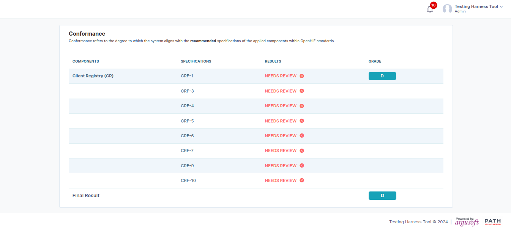The image size is (511, 229).
Task: Click the red X icon for CRF-4
Action: tap(302, 106)
